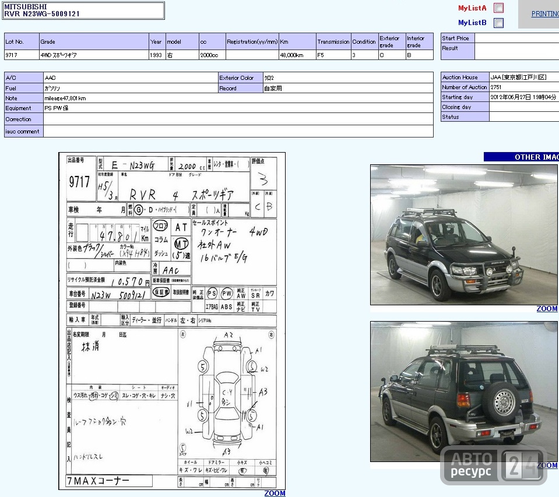Click the condition value 3
This screenshot has height=497, width=559.
(365, 55)
